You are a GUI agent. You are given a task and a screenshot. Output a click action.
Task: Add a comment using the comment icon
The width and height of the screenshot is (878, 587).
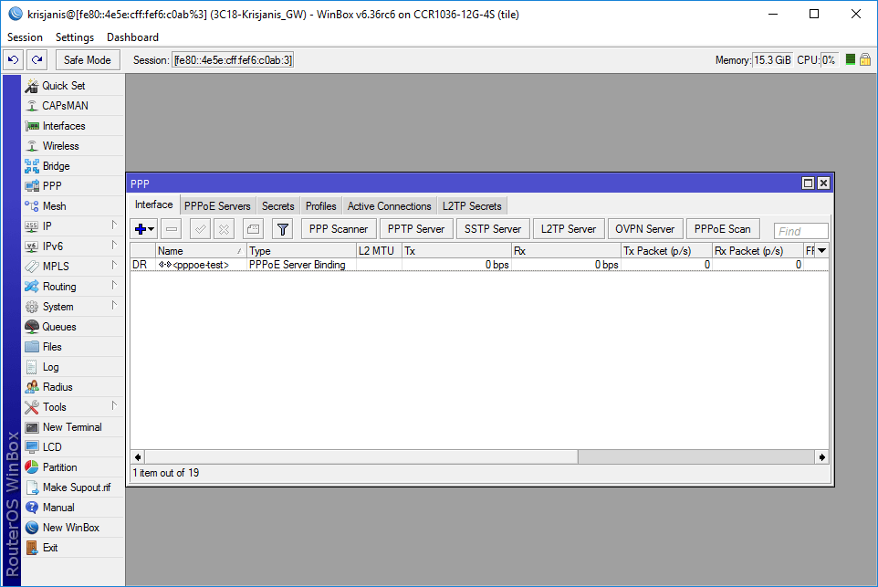point(252,228)
